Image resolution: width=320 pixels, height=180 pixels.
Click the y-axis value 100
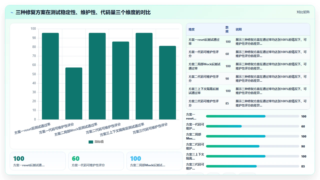(x=33, y=29)
